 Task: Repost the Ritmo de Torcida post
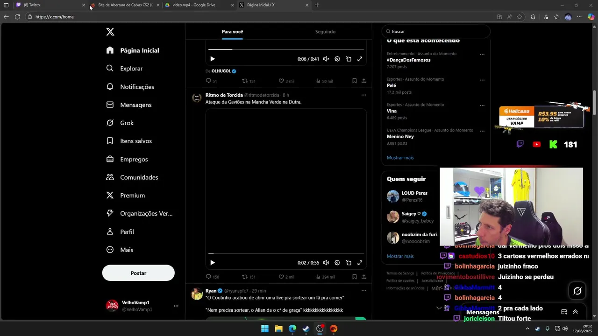(x=249, y=277)
